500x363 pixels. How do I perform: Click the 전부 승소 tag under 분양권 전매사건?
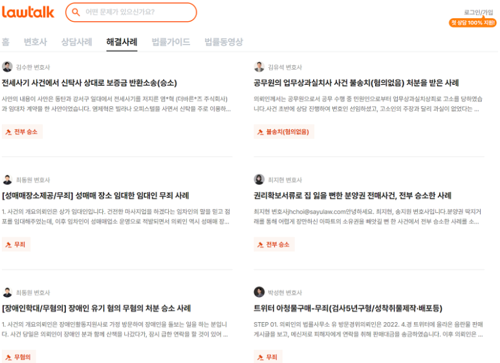tap(274, 245)
